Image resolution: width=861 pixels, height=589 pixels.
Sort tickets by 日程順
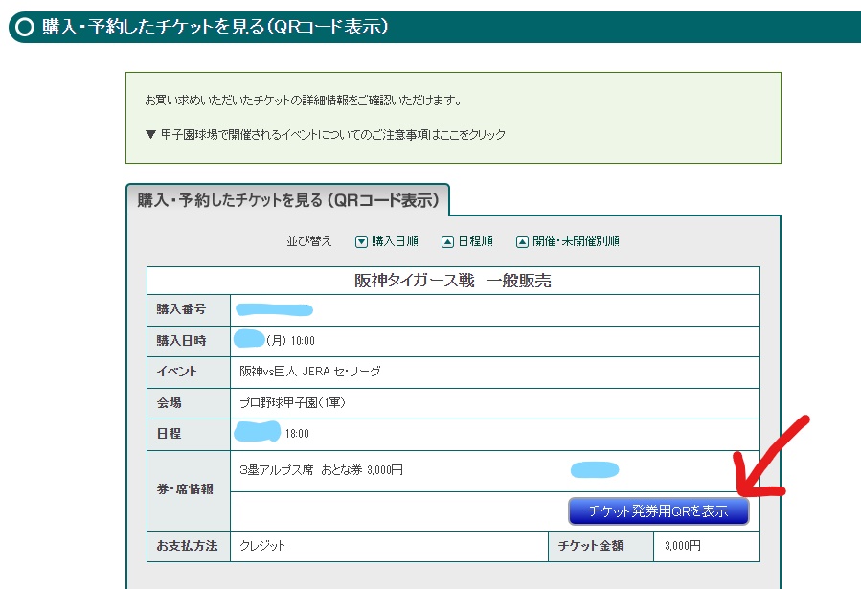[476, 241]
